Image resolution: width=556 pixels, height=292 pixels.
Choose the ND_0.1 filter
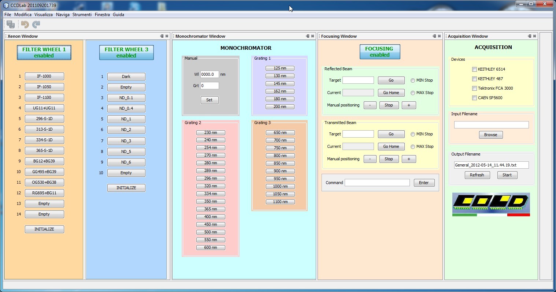tap(126, 98)
